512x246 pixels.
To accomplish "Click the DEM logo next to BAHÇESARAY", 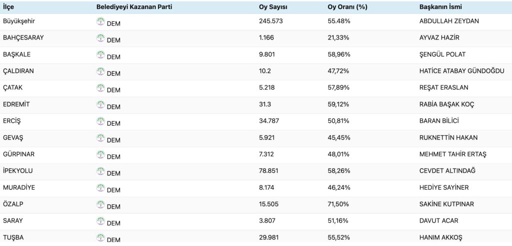I will [100, 38].
